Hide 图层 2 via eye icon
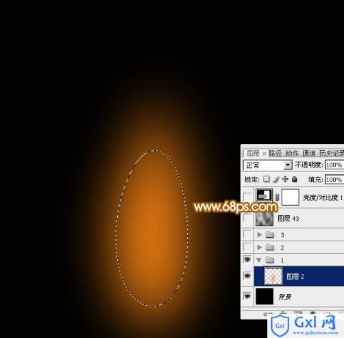The height and width of the screenshot is (338, 344). [247, 276]
